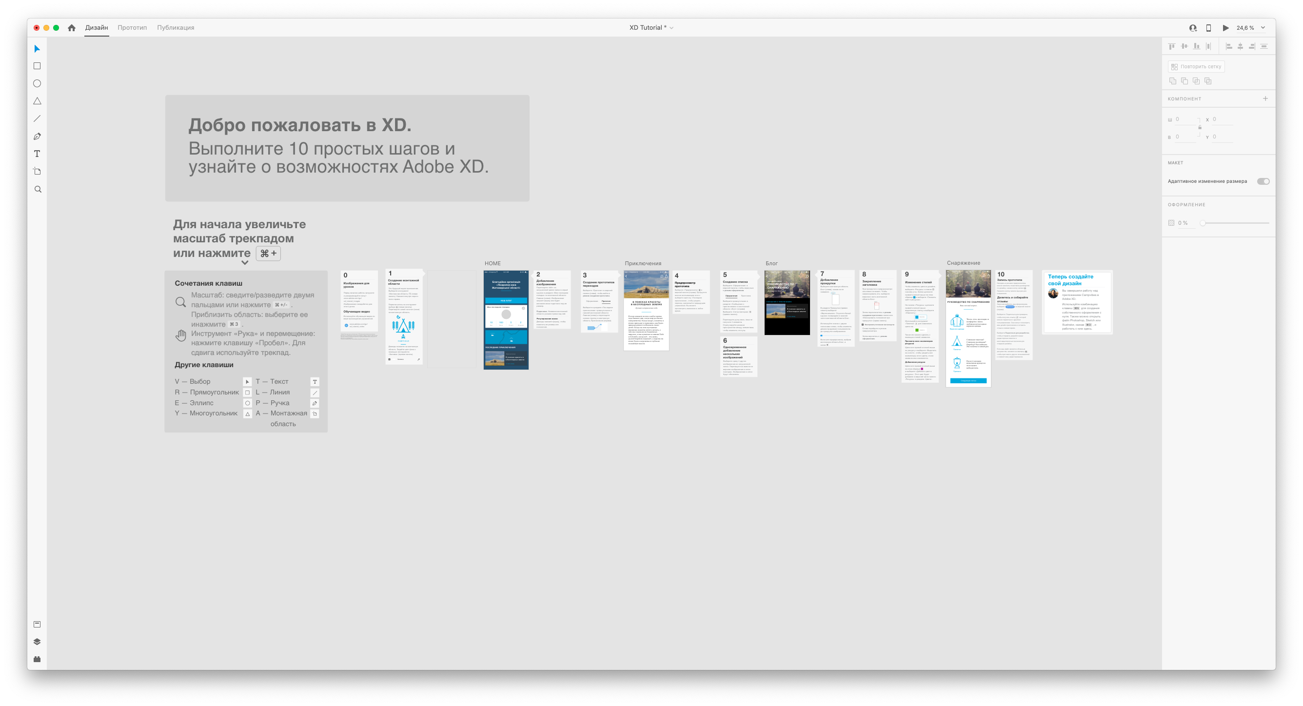Align right edges icon
The height and width of the screenshot is (706, 1303).
click(x=1252, y=46)
